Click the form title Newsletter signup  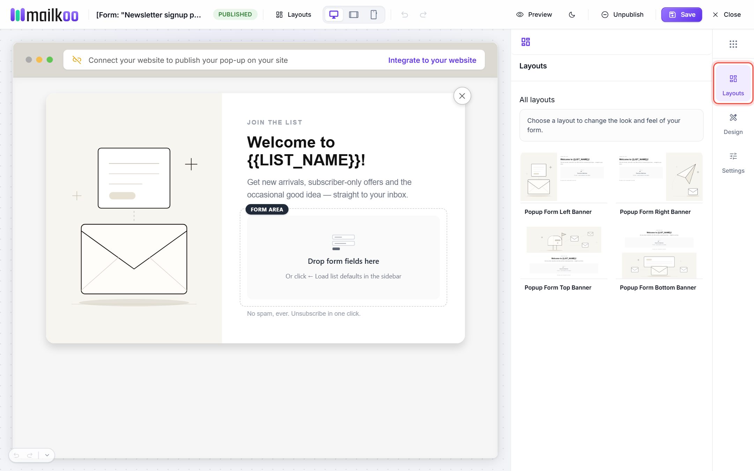(149, 15)
